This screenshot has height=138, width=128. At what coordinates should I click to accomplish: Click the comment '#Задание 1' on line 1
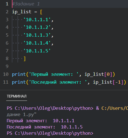point(26,4)
